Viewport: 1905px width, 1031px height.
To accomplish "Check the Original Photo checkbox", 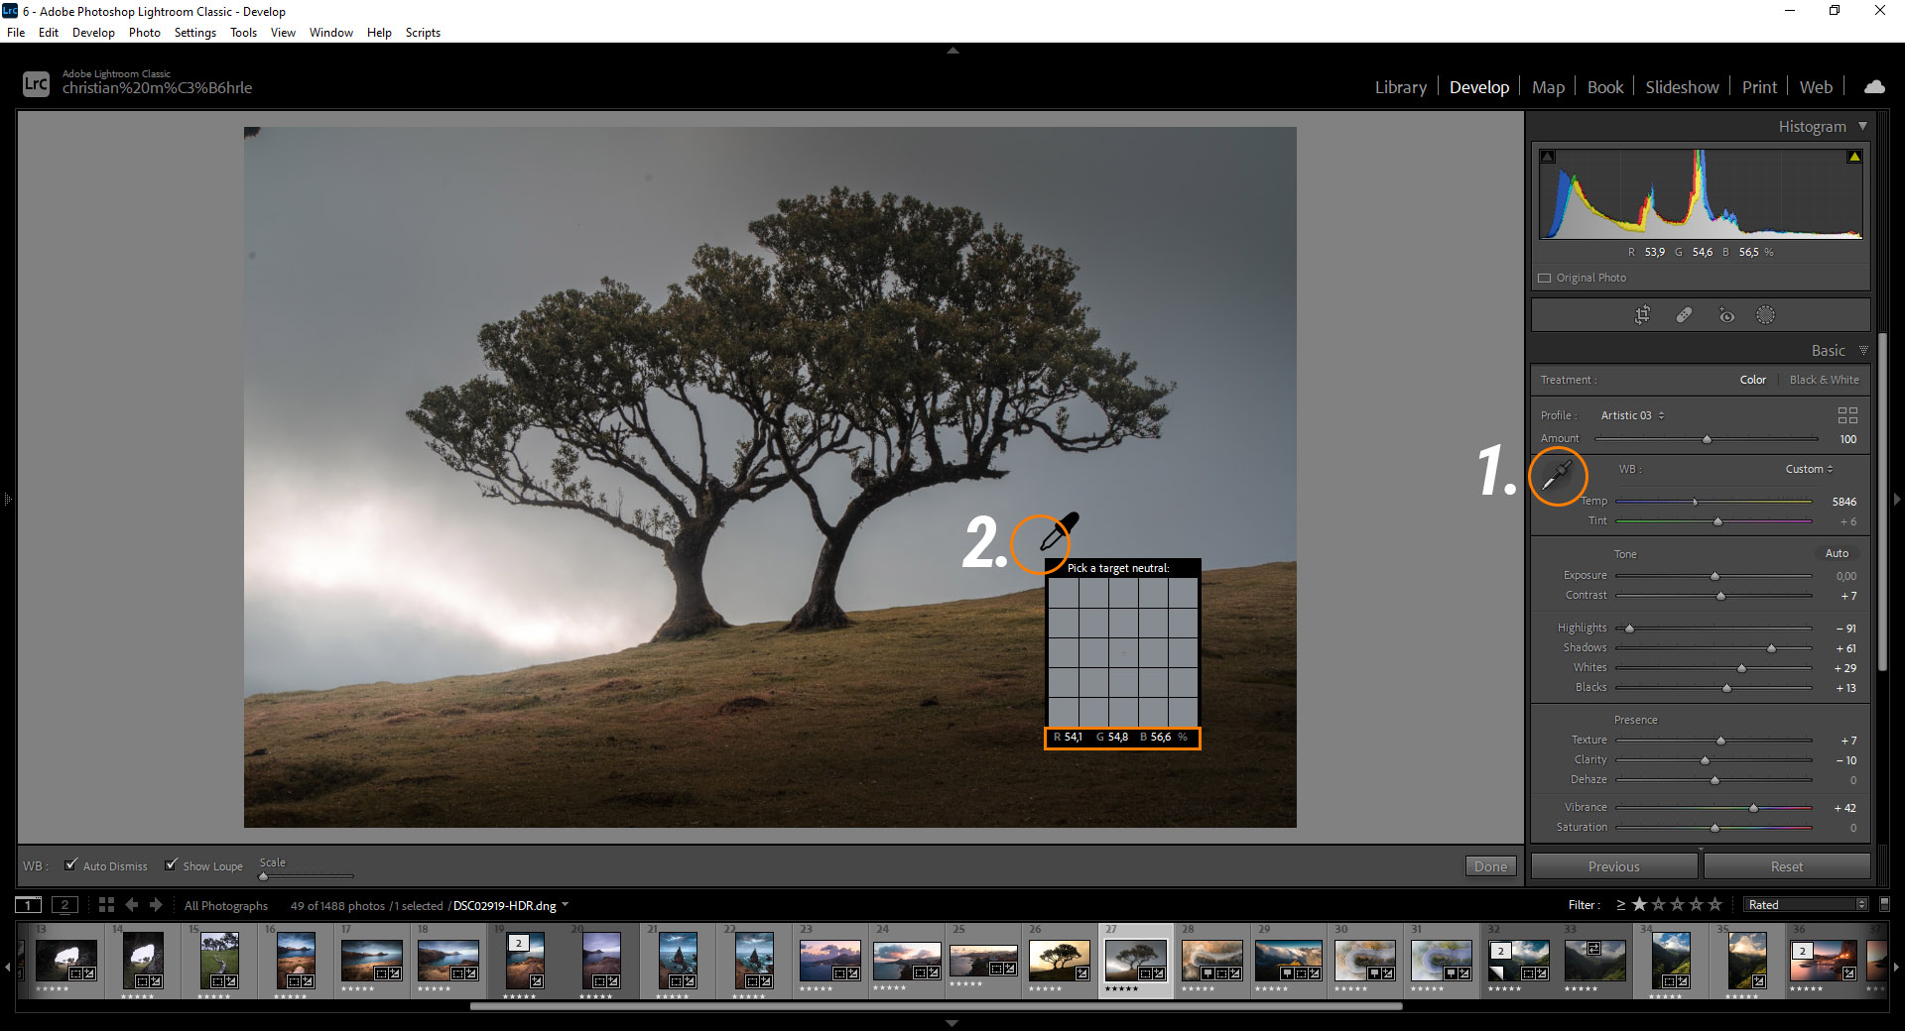I will pyautogui.click(x=1545, y=278).
